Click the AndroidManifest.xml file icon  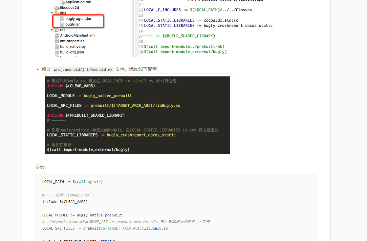click(x=57, y=35)
